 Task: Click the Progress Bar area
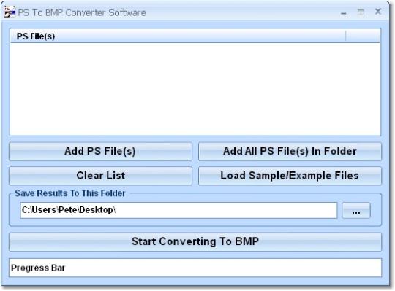pyautogui.click(x=195, y=268)
